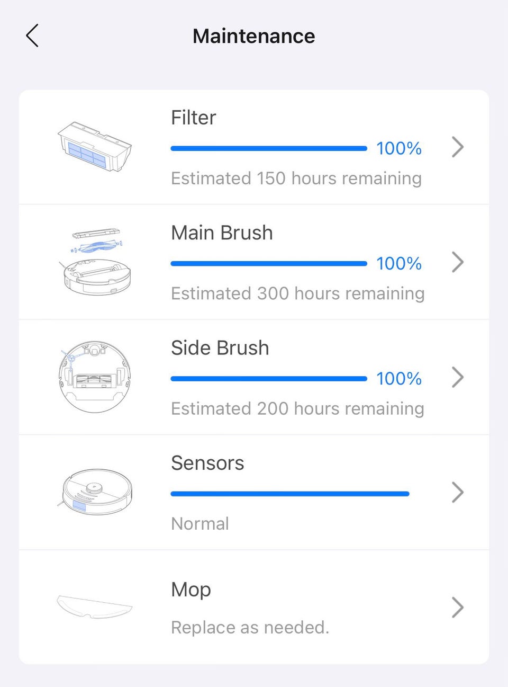This screenshot has width=508, height=687.
Task: Go back using the top-left arrow
Action: pyautogui.click(x=32, y=36)
